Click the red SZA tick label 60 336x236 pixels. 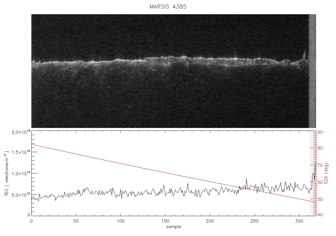click(x=320, y=182)
